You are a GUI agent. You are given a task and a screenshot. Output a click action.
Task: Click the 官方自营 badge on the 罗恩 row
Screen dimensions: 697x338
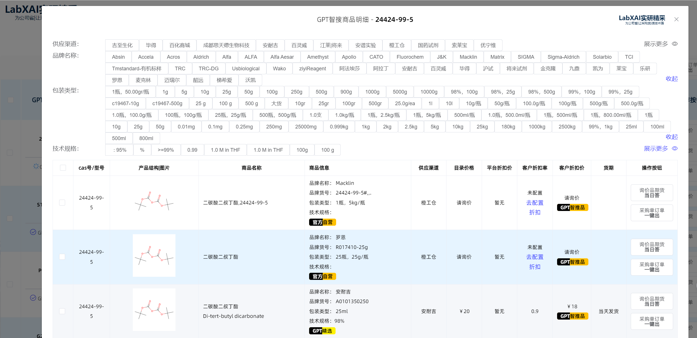[x=322, y=276]
